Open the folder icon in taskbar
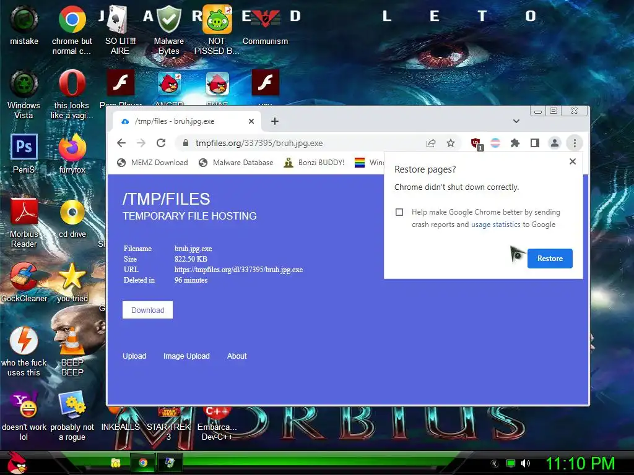Viewport: 634px width, 475px height. click(116, 463)
